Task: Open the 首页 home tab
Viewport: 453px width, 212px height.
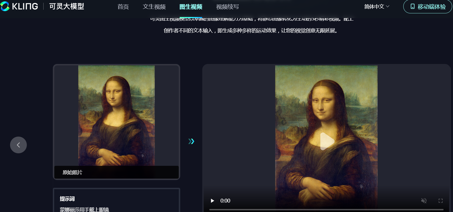Action: coord(123,7)
